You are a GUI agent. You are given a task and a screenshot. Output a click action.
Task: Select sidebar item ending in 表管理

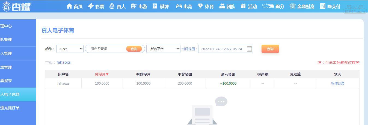(x=18, y=67)
